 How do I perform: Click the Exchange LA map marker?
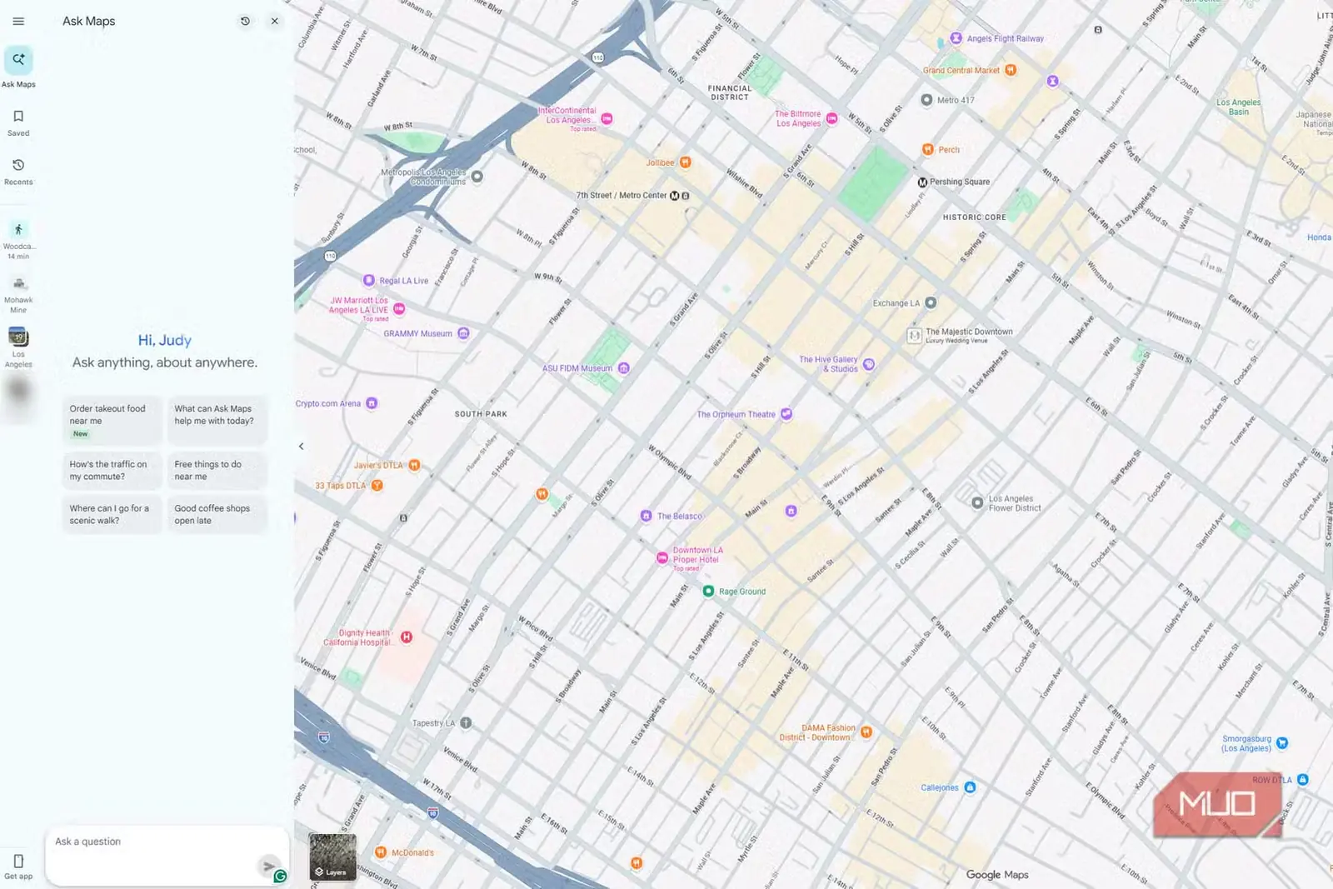pyautogui.click(x=931, y=303)
